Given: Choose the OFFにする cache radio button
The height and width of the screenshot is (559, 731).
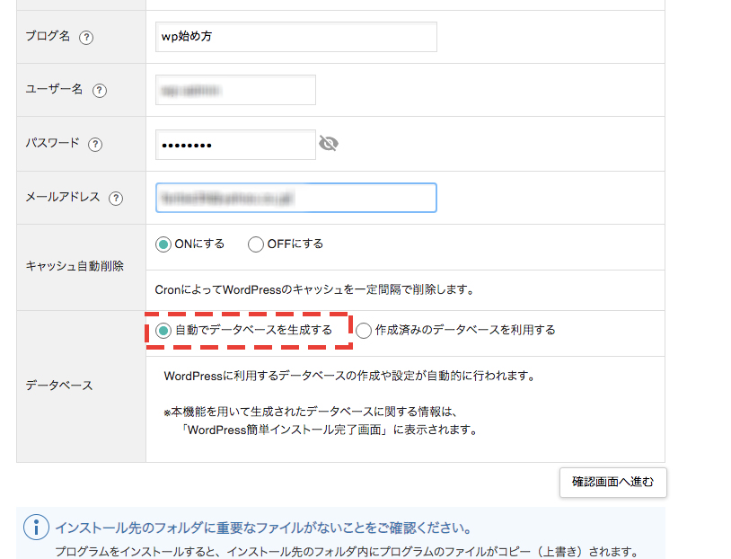Looking at the screenshot, I should point(256,244).
